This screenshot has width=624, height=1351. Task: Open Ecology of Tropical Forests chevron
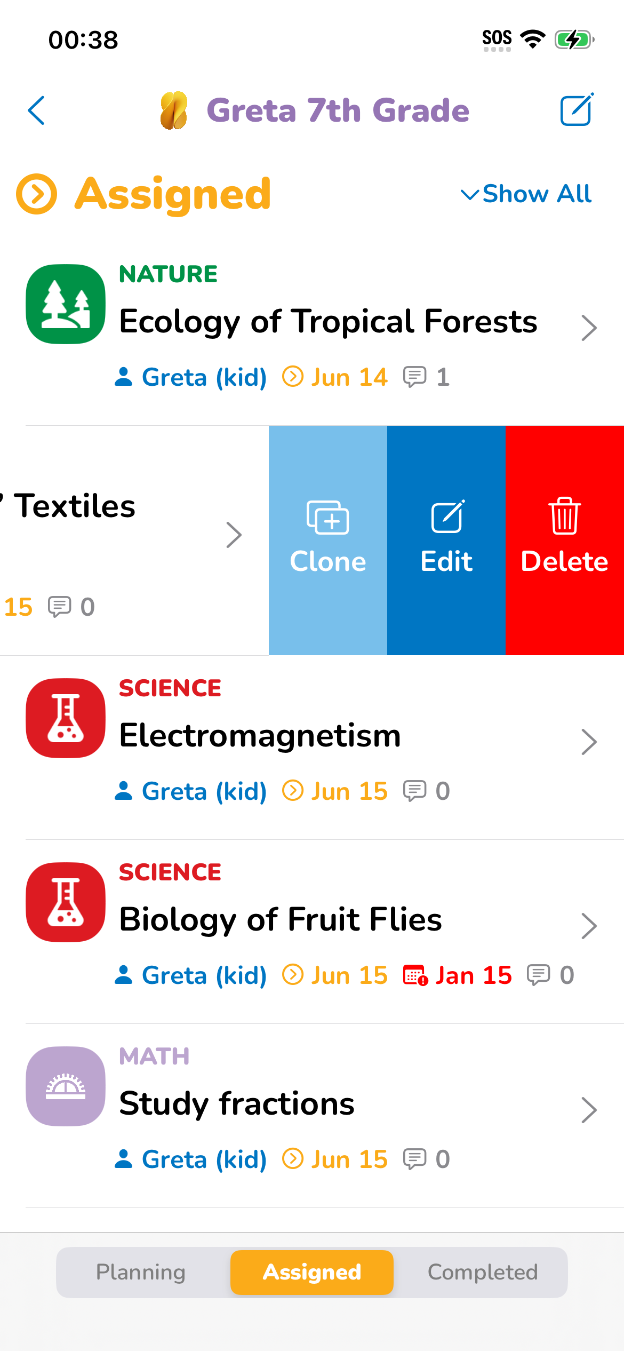(x=589, y=328)
